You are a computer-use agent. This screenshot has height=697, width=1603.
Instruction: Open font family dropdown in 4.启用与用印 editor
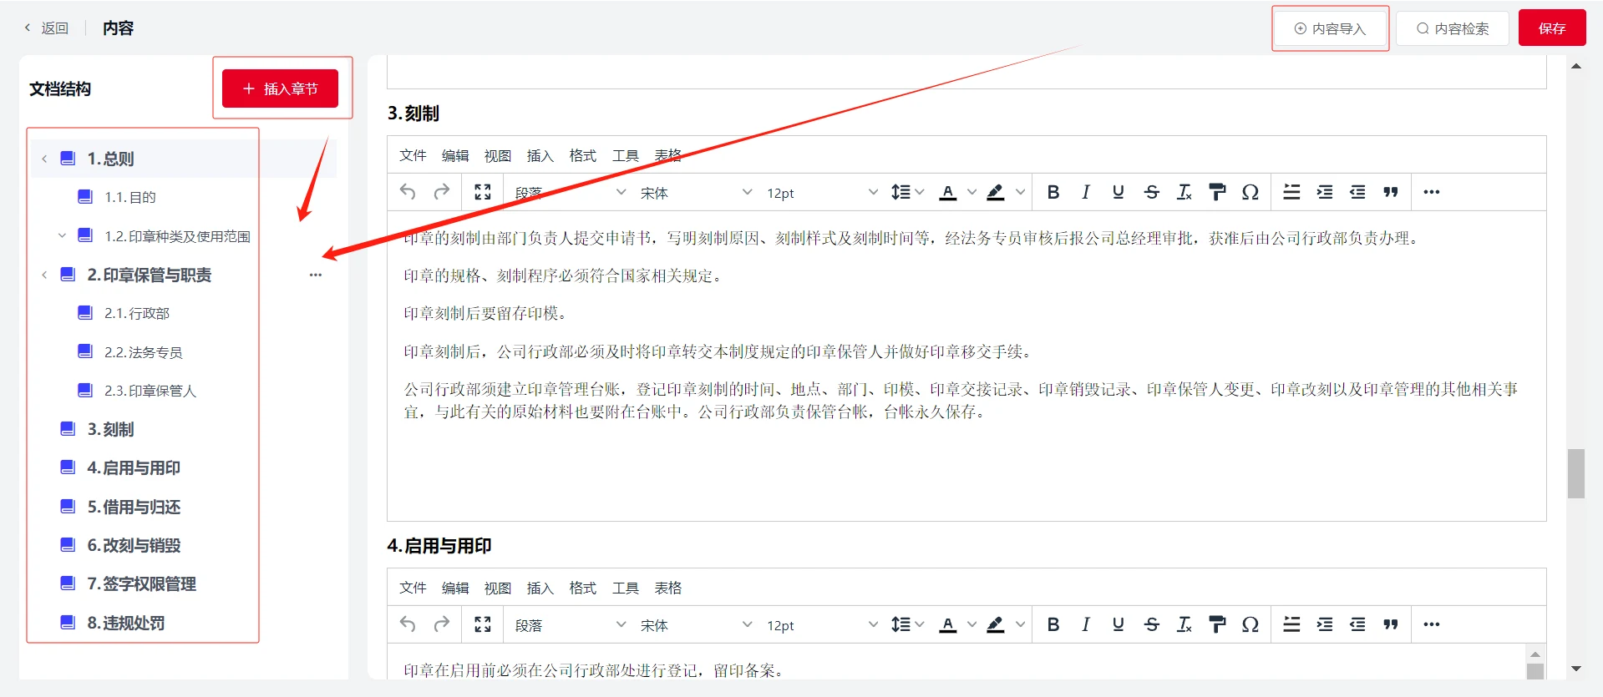click(x=696, y=624)
